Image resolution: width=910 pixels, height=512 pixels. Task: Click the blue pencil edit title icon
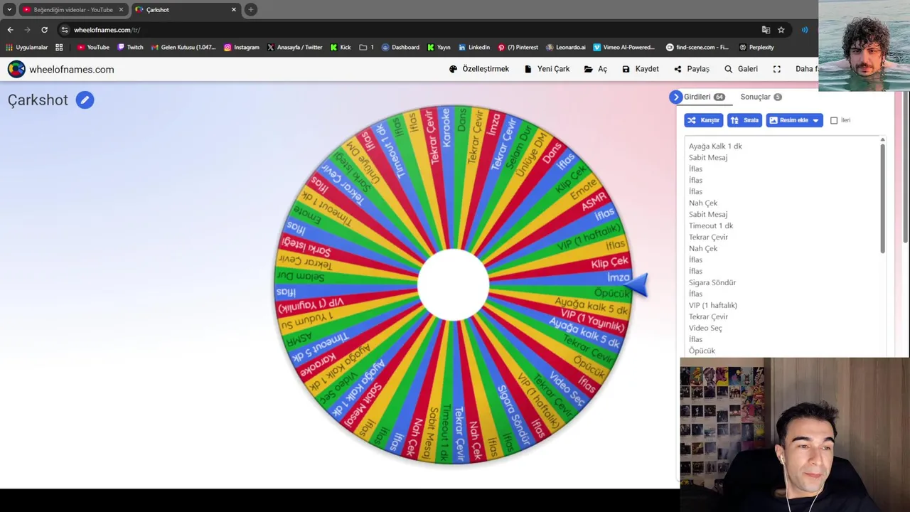coord(85,100)
